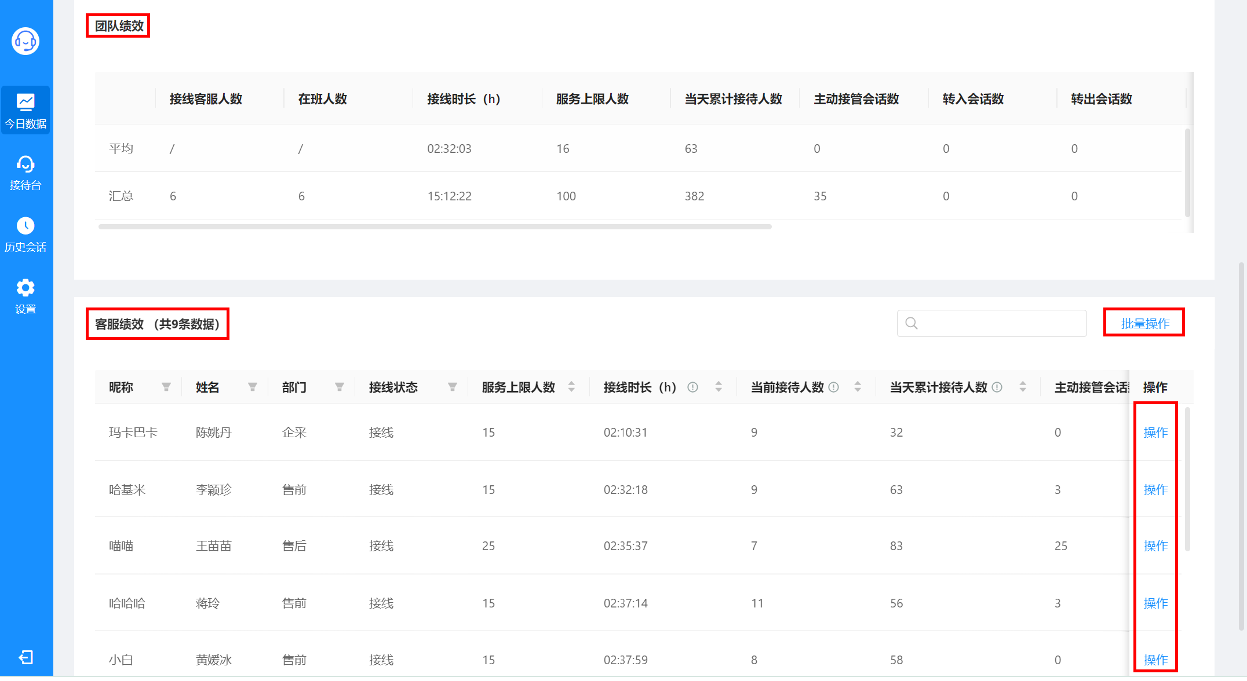Click the search input field
Image resolution: width=1247 pixels, height=681 pixels.
[991, 323]
